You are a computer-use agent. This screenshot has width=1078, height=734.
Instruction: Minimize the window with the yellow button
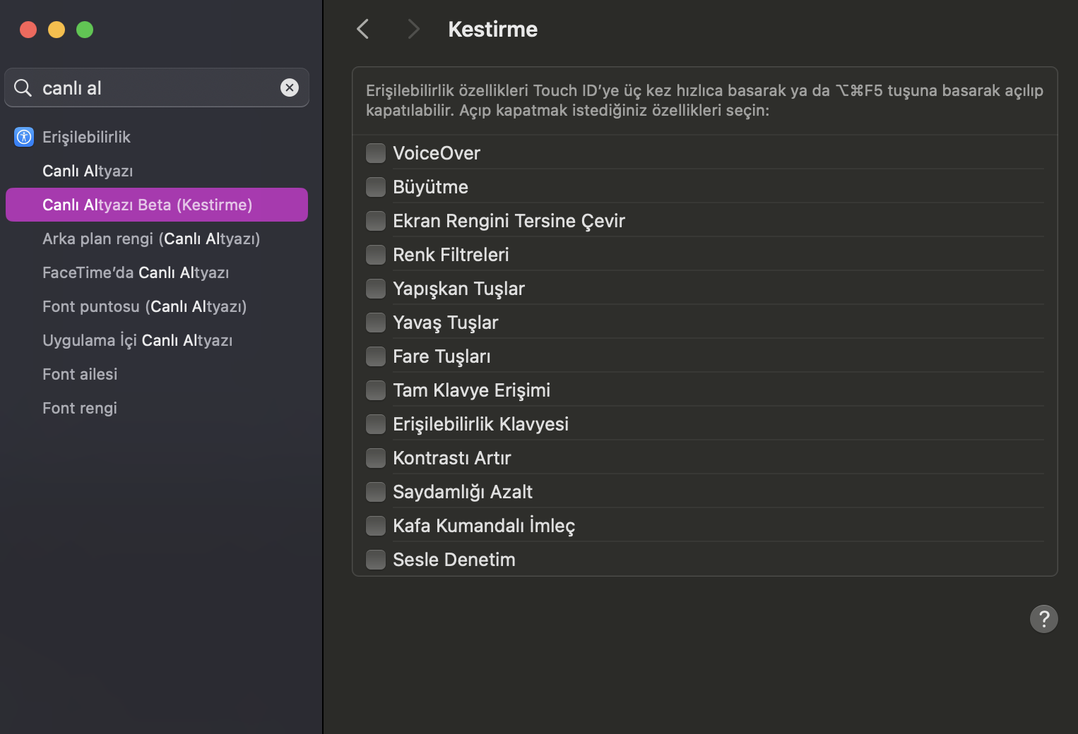[57, 30]
